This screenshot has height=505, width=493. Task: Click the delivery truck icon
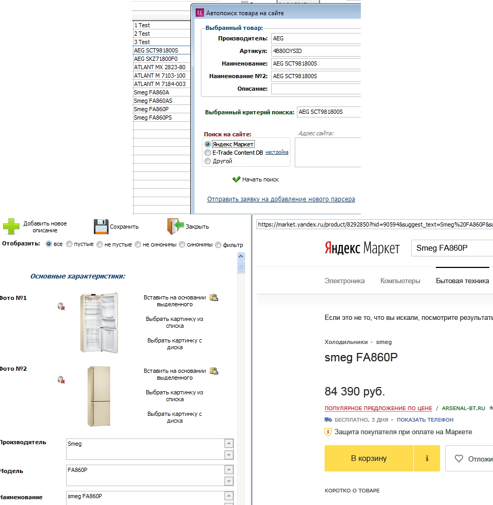coord(328,420)
